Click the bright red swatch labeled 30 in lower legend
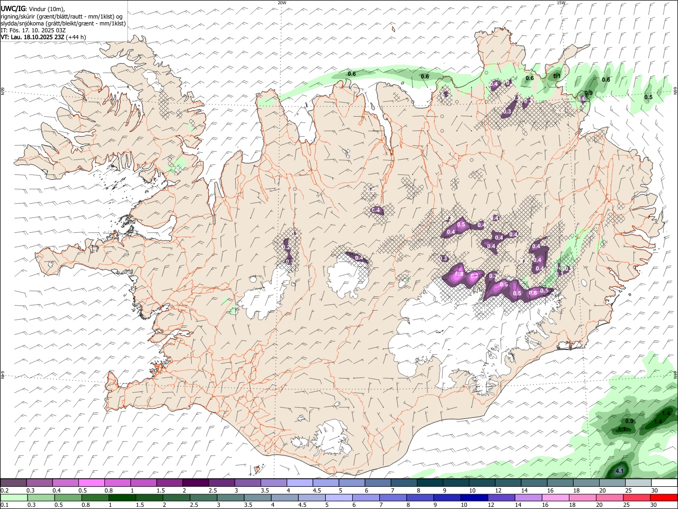The height and width of the screenshot is (509, 678). point(664,497)
